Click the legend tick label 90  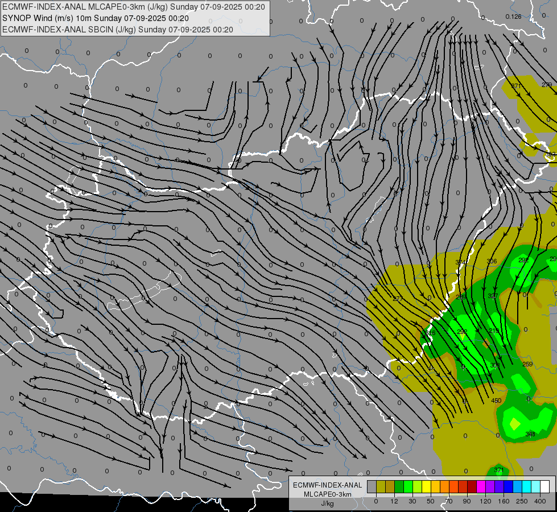coord(467,501)
